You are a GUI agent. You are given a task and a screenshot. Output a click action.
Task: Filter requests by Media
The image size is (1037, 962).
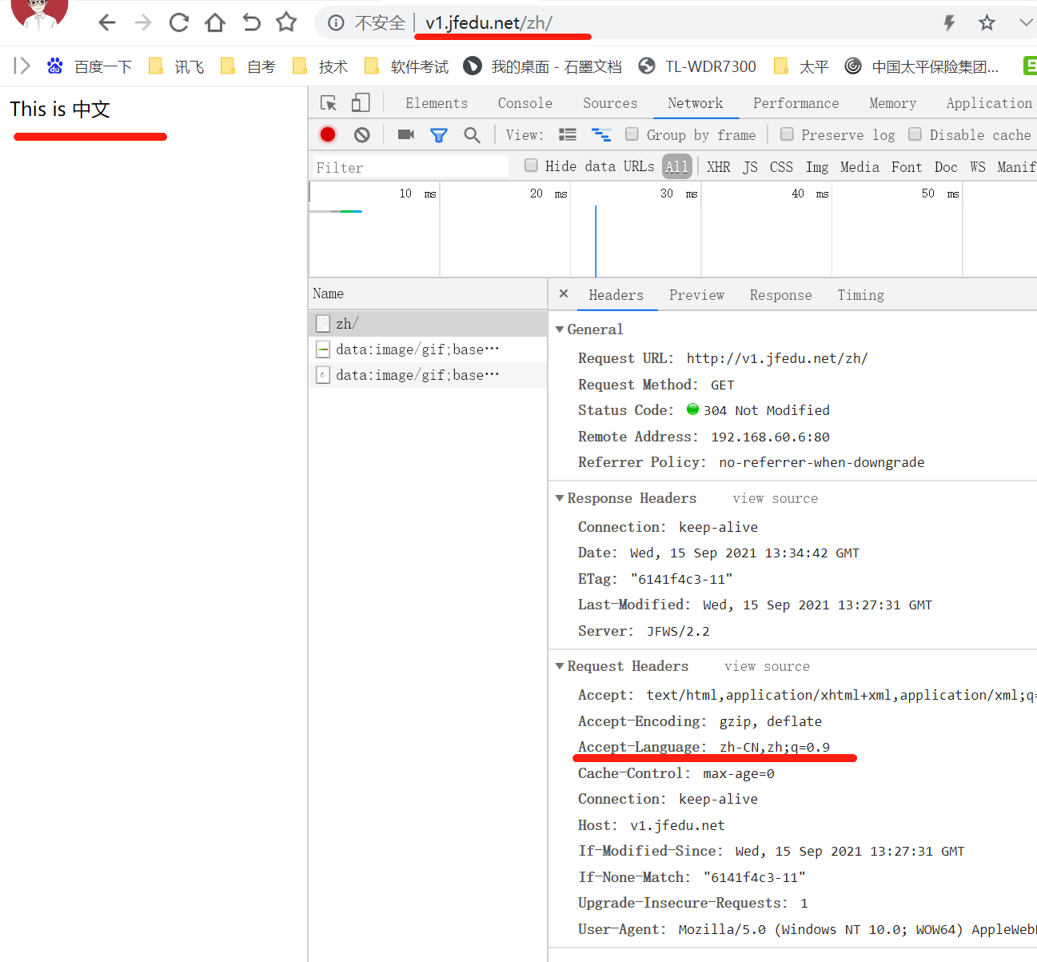click(860, 167)
